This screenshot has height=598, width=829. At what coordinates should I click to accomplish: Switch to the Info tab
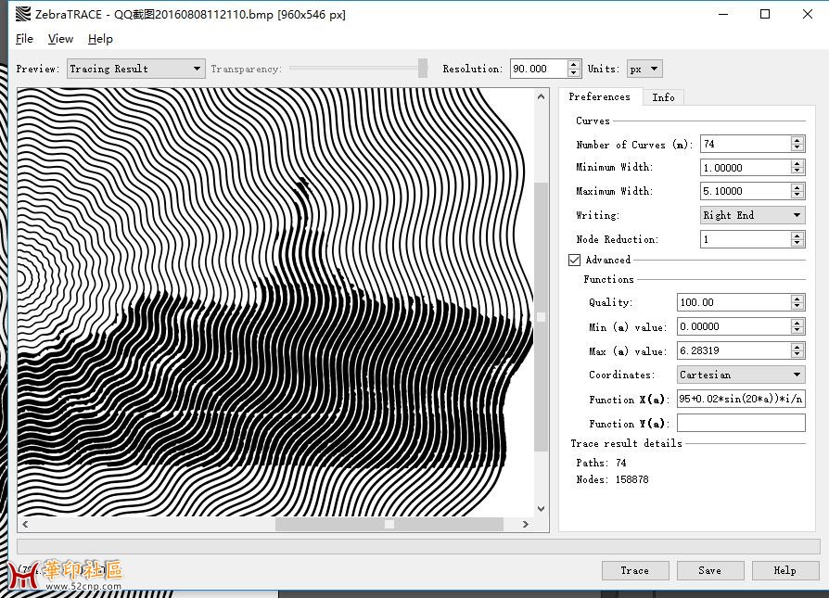(663, 97)
